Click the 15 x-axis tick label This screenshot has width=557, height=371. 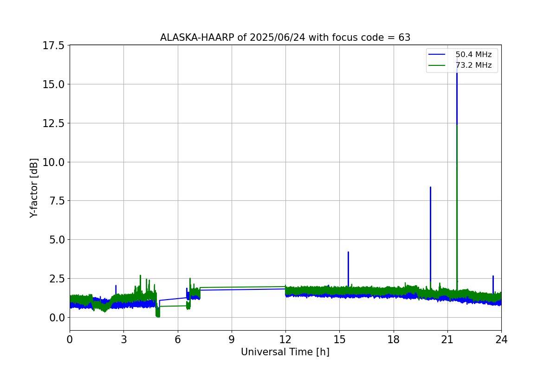click(x=339, y=339)
